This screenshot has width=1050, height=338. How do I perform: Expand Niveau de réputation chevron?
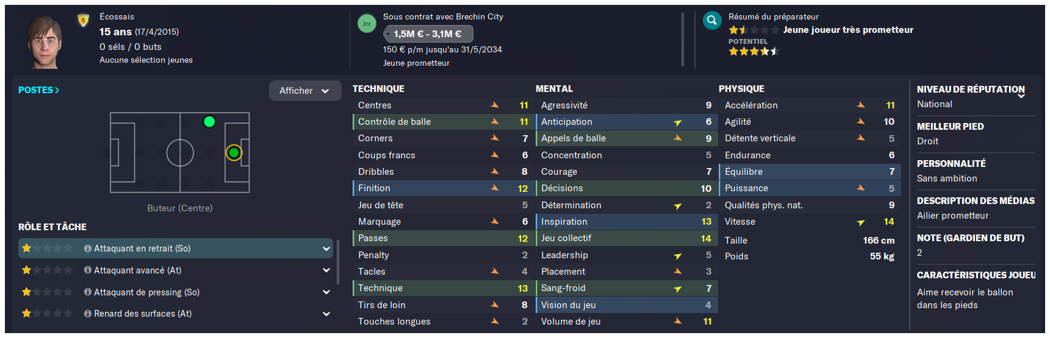[1021, 96]
